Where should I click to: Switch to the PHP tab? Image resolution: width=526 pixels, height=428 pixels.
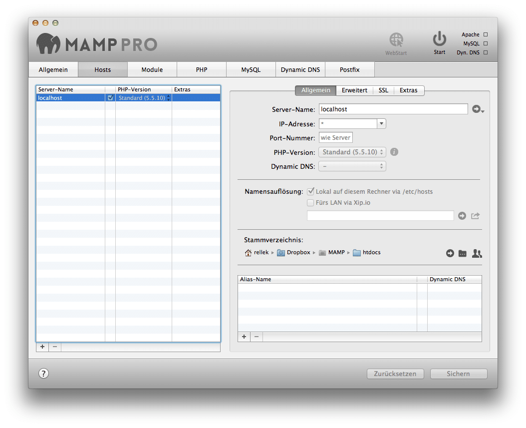[x=202, y=69]
